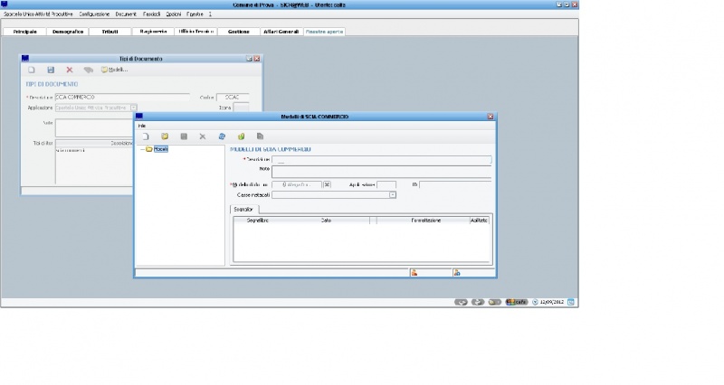Click the blue refresh icon in Modelli toolbar
The height and width of the screenshot is (385, 724).
click(x=222, y=136)
